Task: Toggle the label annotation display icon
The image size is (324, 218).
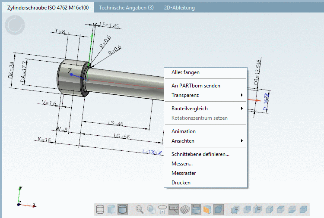Action: click(x=174, y=209)
